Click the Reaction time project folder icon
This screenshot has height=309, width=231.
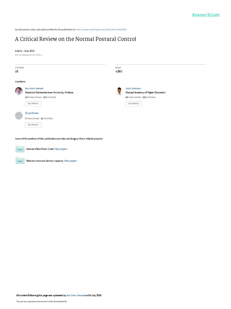pos(20,161)
